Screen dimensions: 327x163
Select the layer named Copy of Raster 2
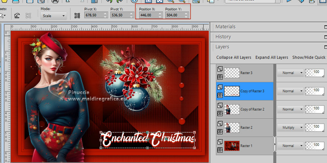(252, 109)
